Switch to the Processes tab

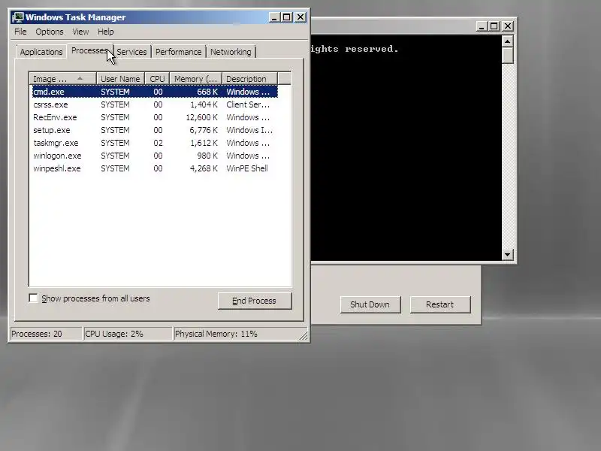pyautogui.click(x=89, y=50)
